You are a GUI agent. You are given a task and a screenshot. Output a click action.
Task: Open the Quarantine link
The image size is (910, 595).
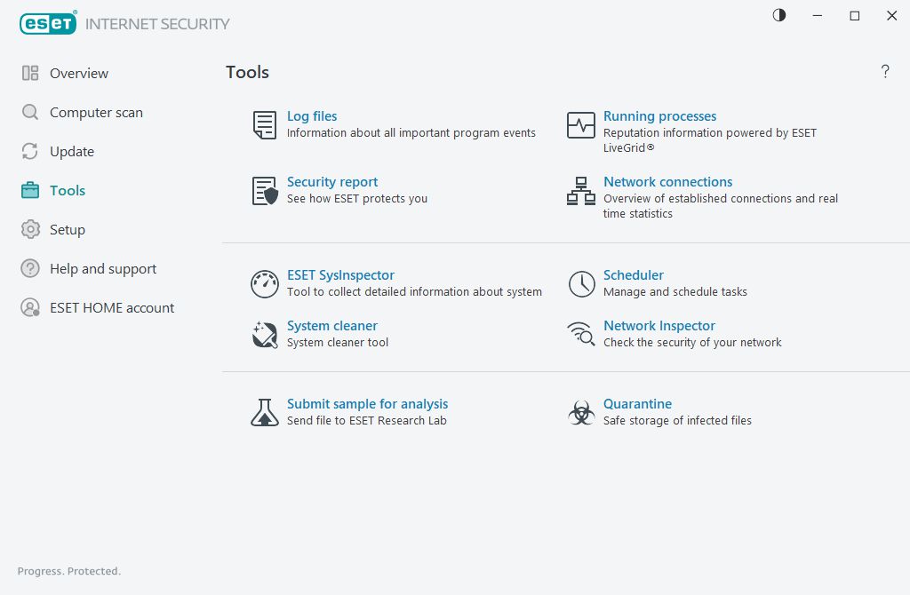pyautogui.click(x=637, y=404)
